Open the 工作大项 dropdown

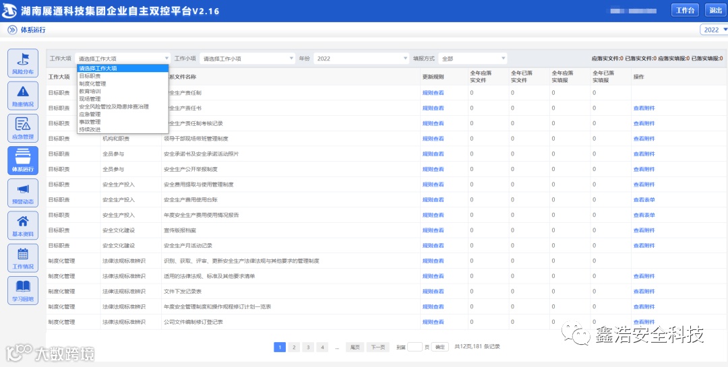point(123,59)
